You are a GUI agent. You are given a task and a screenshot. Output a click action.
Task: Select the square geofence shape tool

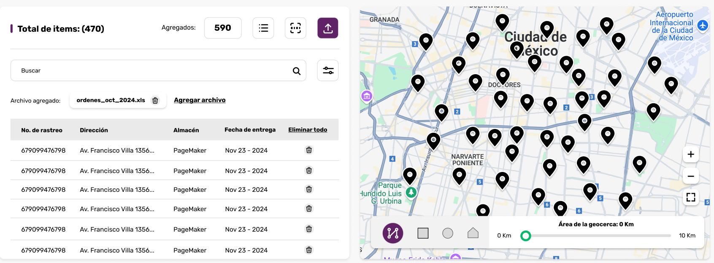click(423, 233)
